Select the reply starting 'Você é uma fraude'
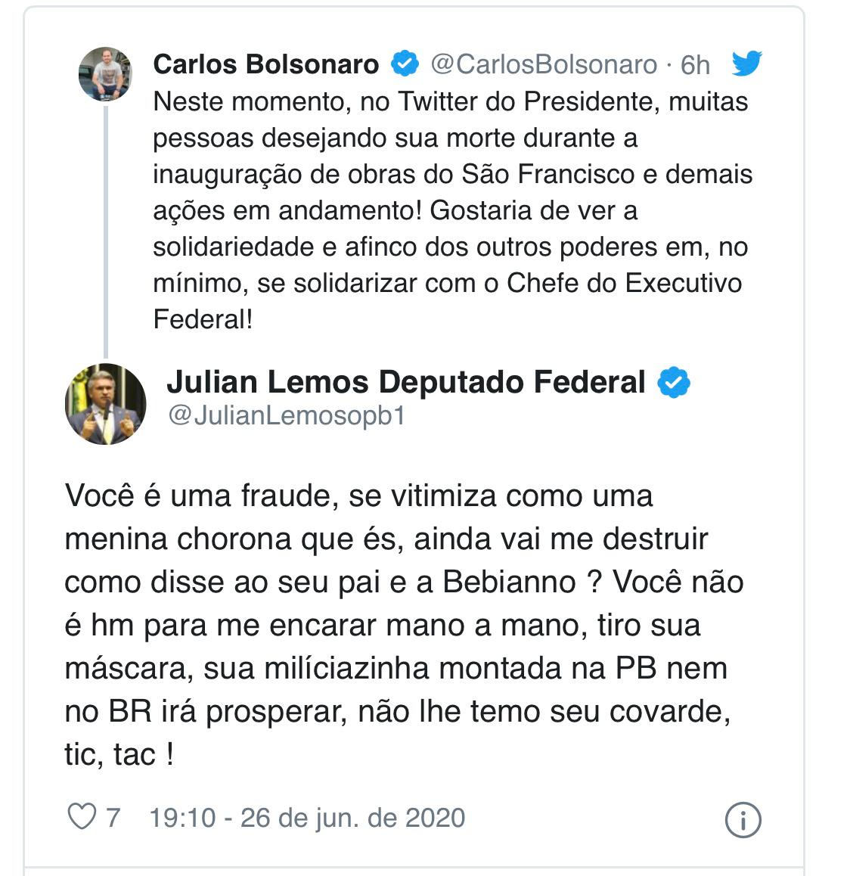 (404, 625)
